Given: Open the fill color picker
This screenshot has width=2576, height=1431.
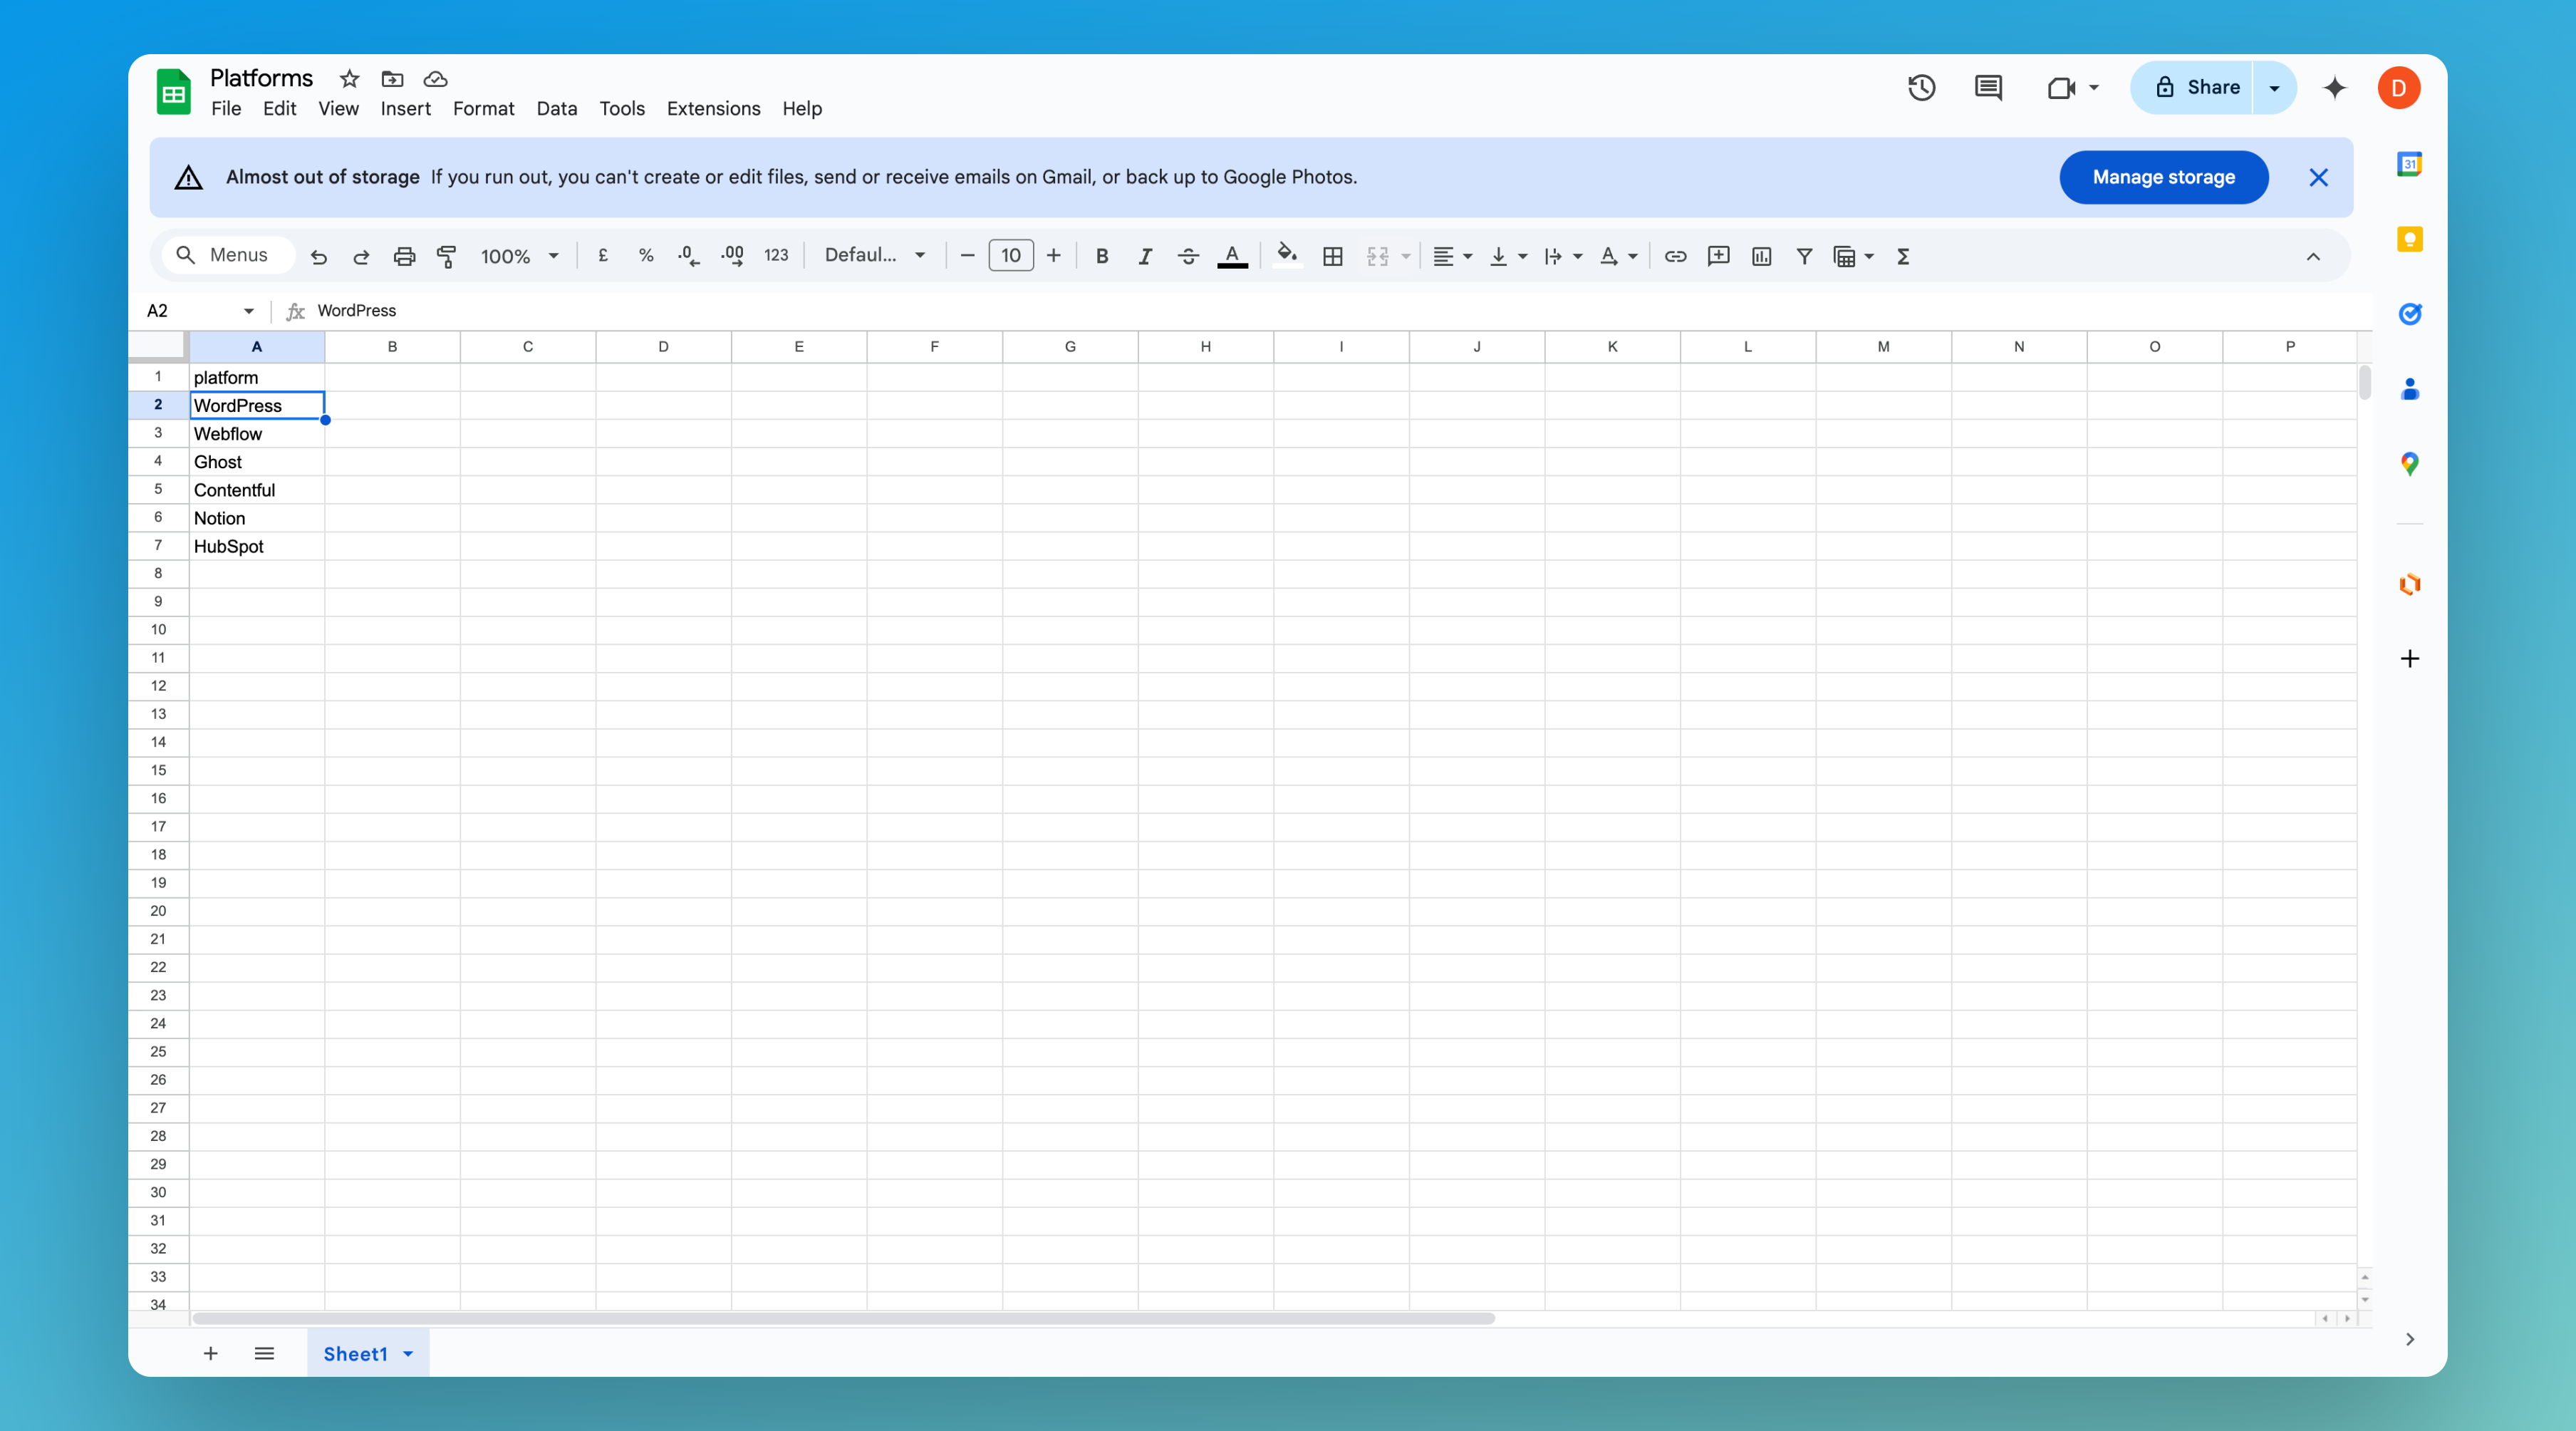Looking at the screenshot, I should click(1287, 255).
